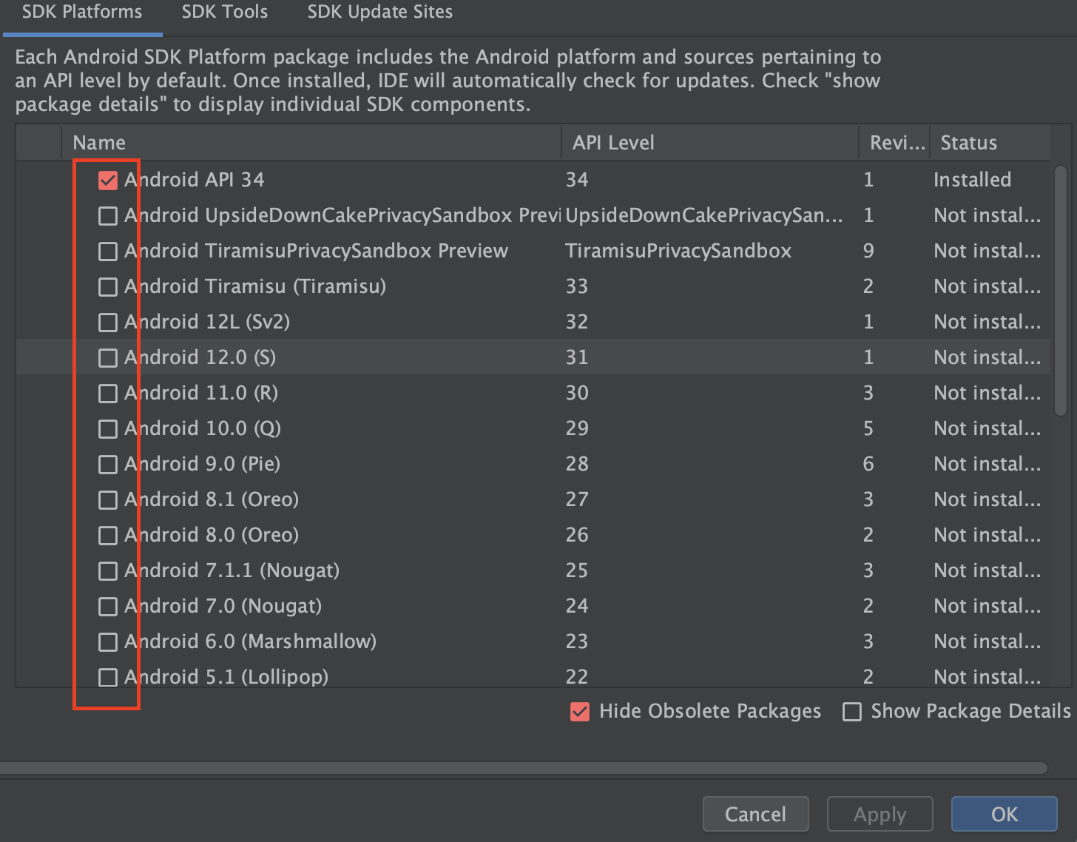
Task: Select 'Android 8.0 (Oreo)' name text
Action: (x=212, y=535)
